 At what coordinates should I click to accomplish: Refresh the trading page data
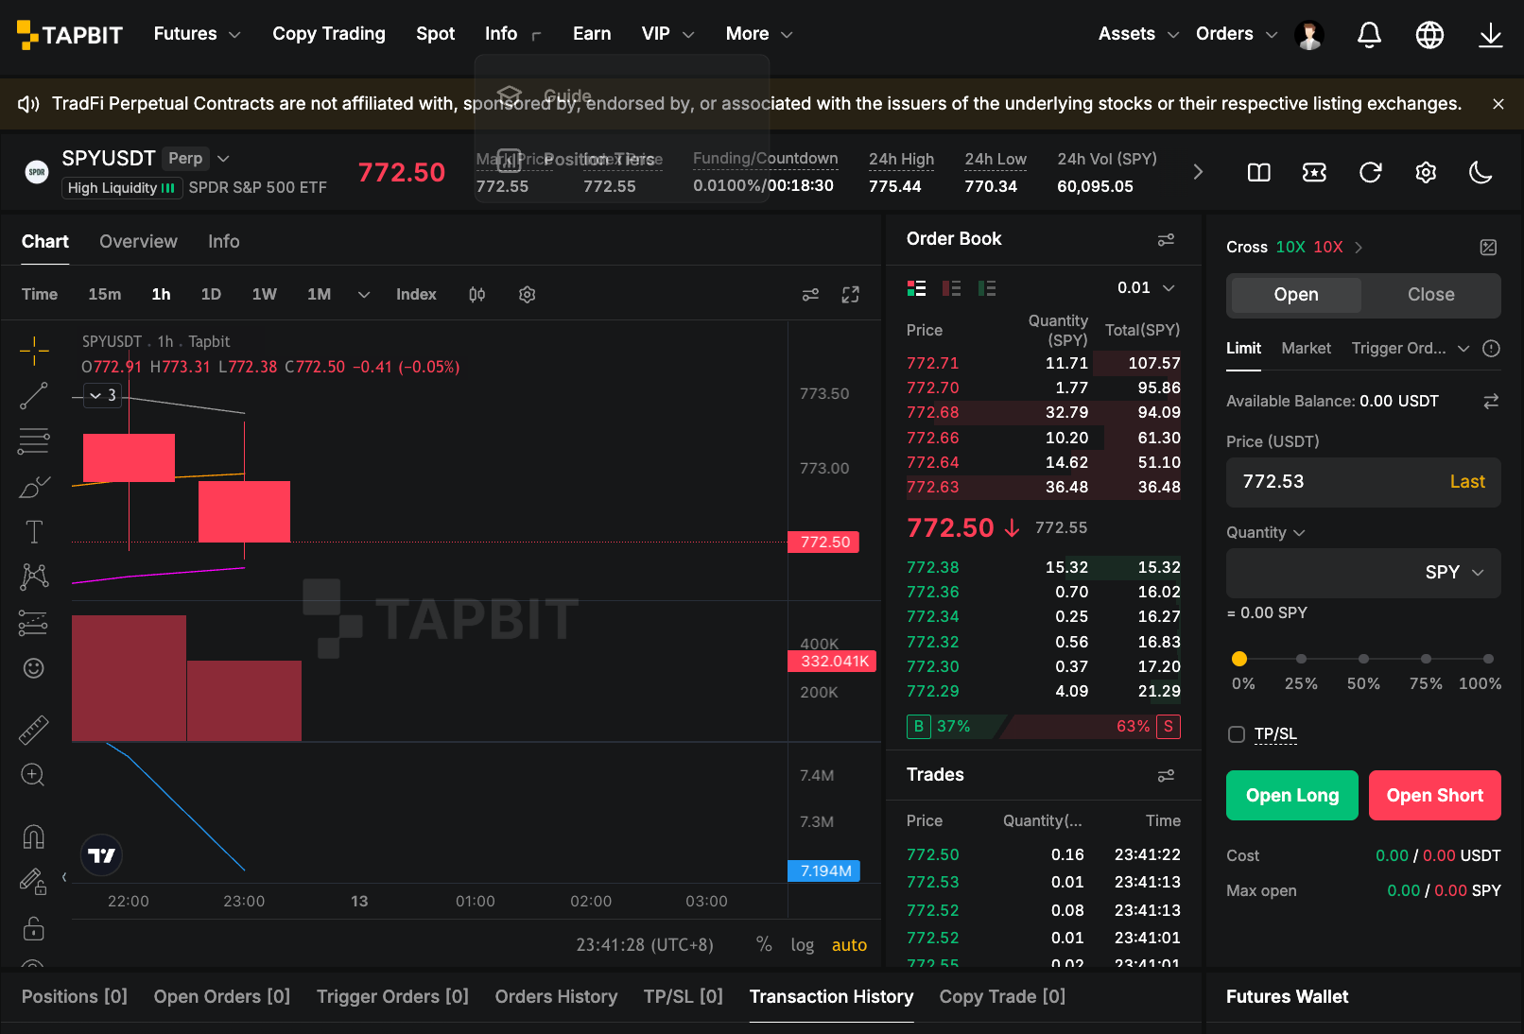pyautogui.click(x=1370, y=172)
